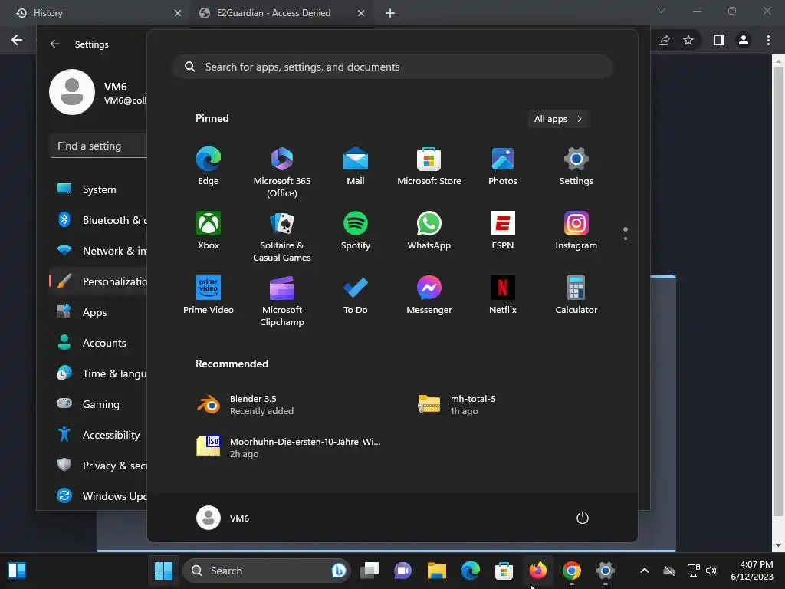This screenshot has height=589, width=785.
Task: Launch the To Do app
Action: (356, 295)
